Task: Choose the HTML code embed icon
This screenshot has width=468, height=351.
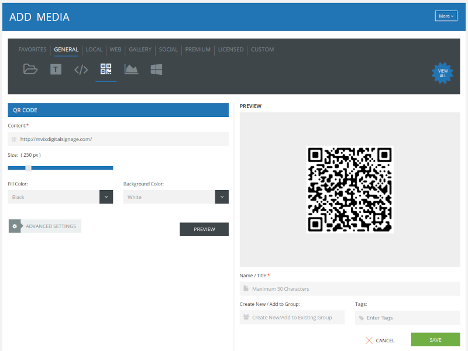Action: (x=81, y=70)
